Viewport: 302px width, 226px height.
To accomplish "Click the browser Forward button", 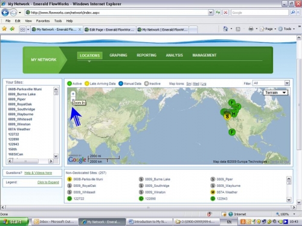I will point(13,13).
